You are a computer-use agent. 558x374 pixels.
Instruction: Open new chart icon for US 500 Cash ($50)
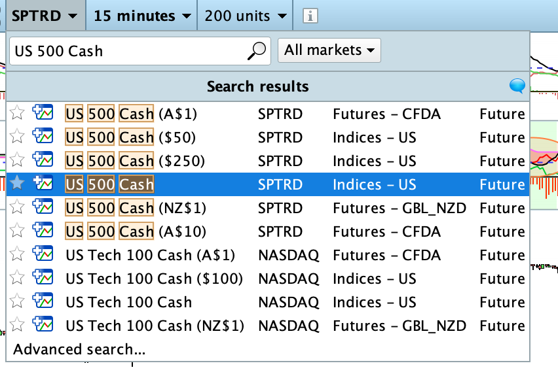[x=43, y=137]
